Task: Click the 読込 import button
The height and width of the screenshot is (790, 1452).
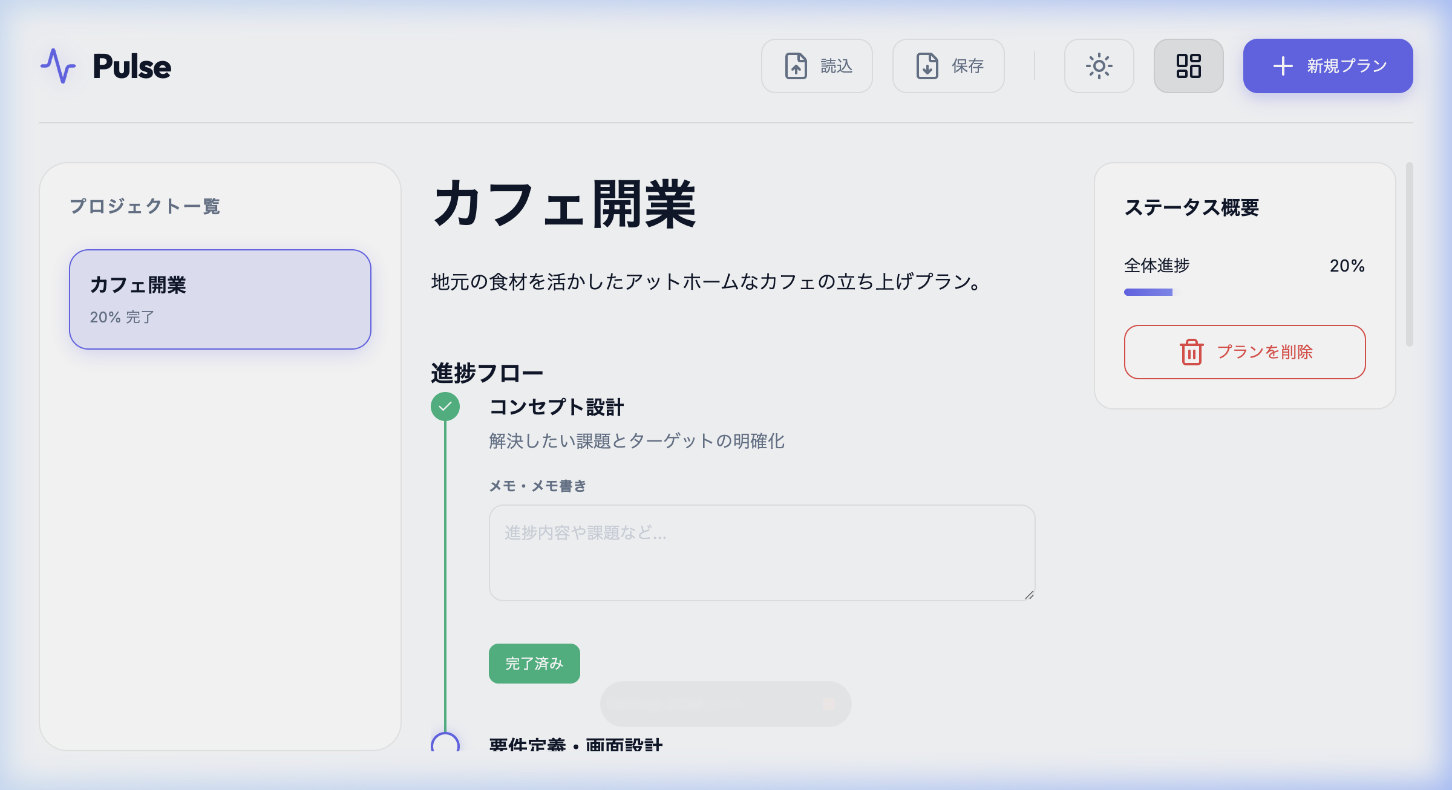Action: pyautogui.click(x=817, y=66)
